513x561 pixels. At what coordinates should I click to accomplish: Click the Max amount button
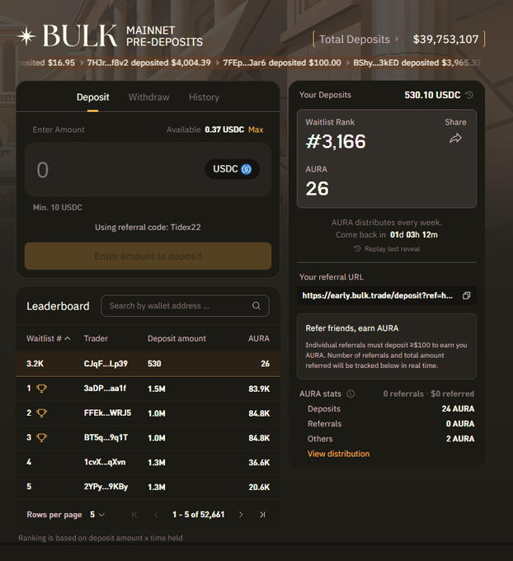[x=256, y=130]
